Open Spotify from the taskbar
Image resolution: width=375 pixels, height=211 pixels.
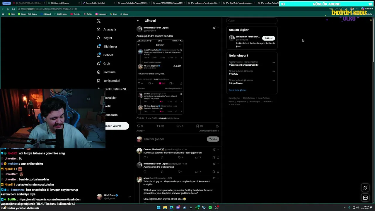(210, 207)
